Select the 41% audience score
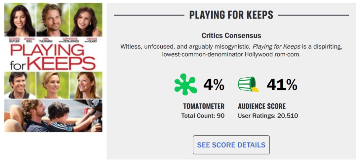Image resolution: width=357 pixels, height=160 pixels. point(282,85)
